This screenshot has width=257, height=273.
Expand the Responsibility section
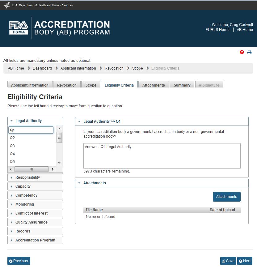pyautogui.click(x=27, y=177)
